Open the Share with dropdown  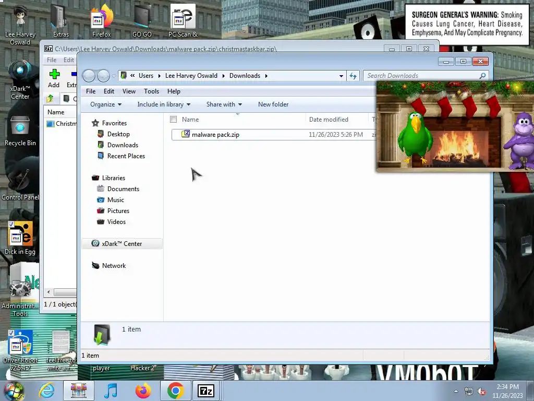(x=224, y=104)
